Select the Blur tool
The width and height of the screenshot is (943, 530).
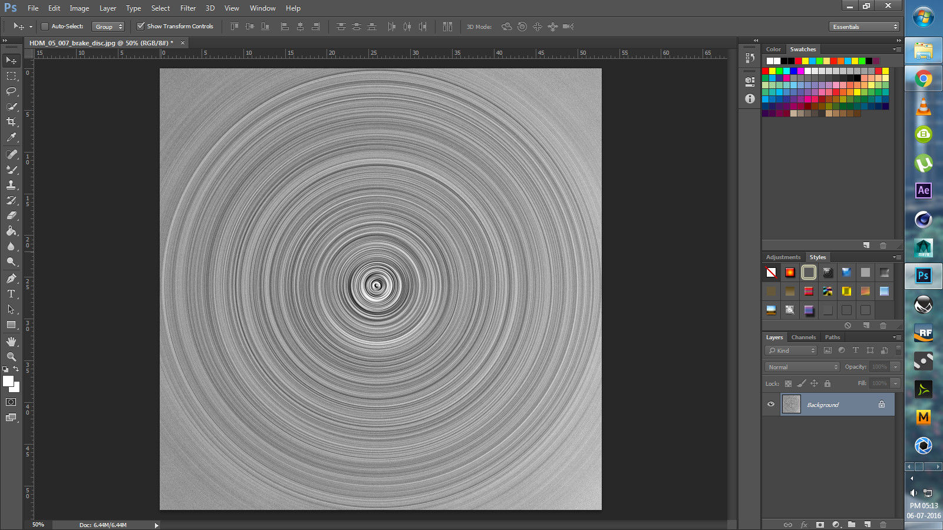(11, 246)
